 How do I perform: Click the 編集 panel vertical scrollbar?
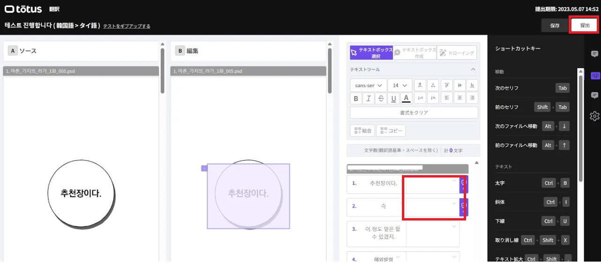pyautogui.click(x=330, y=70)
